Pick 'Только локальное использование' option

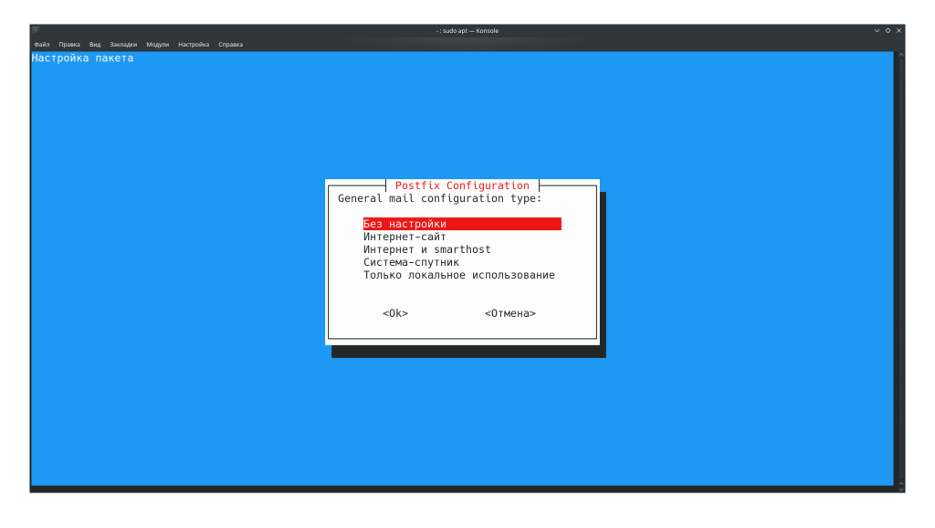tap(459, 275)
